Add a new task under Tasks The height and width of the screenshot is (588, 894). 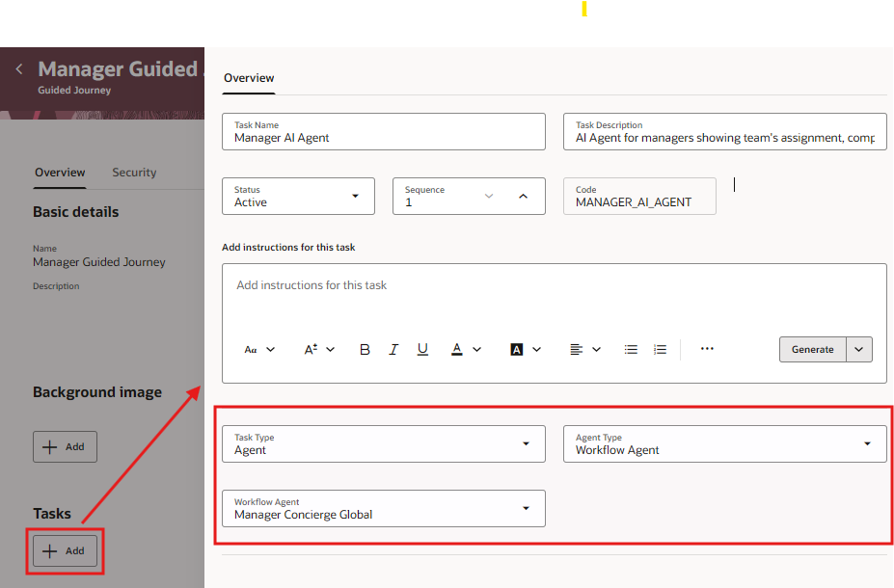click(65, 551)
